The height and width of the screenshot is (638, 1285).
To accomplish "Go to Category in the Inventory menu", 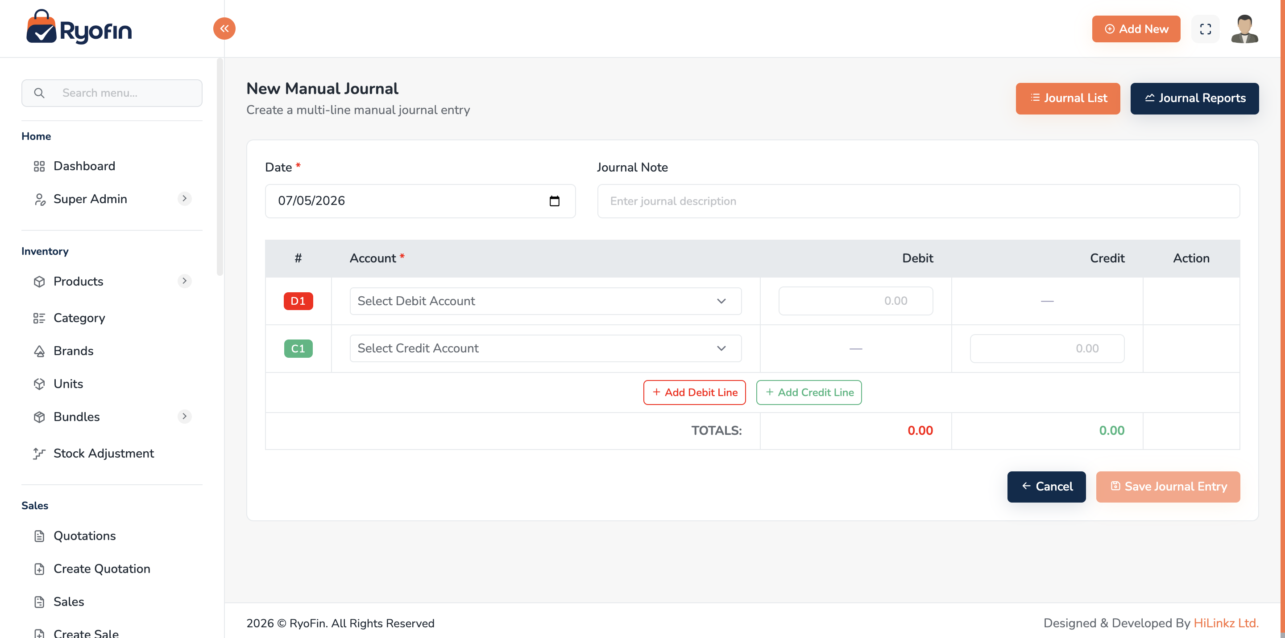I will (79, 318).
